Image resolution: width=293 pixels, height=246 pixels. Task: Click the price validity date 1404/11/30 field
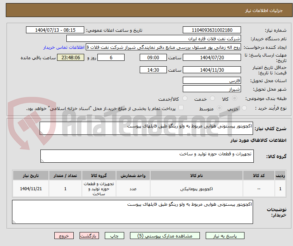point(212,70)
